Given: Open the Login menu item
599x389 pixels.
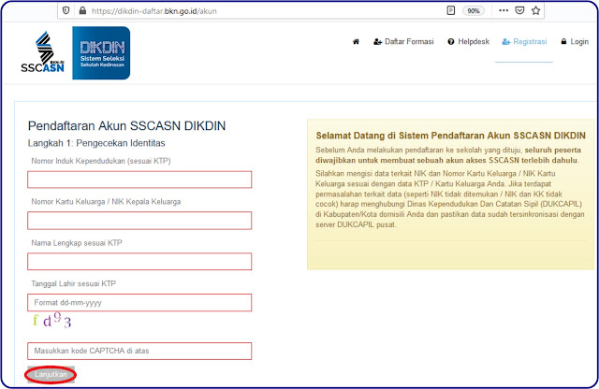Looking at the screenshot, I should pos(575,41).
